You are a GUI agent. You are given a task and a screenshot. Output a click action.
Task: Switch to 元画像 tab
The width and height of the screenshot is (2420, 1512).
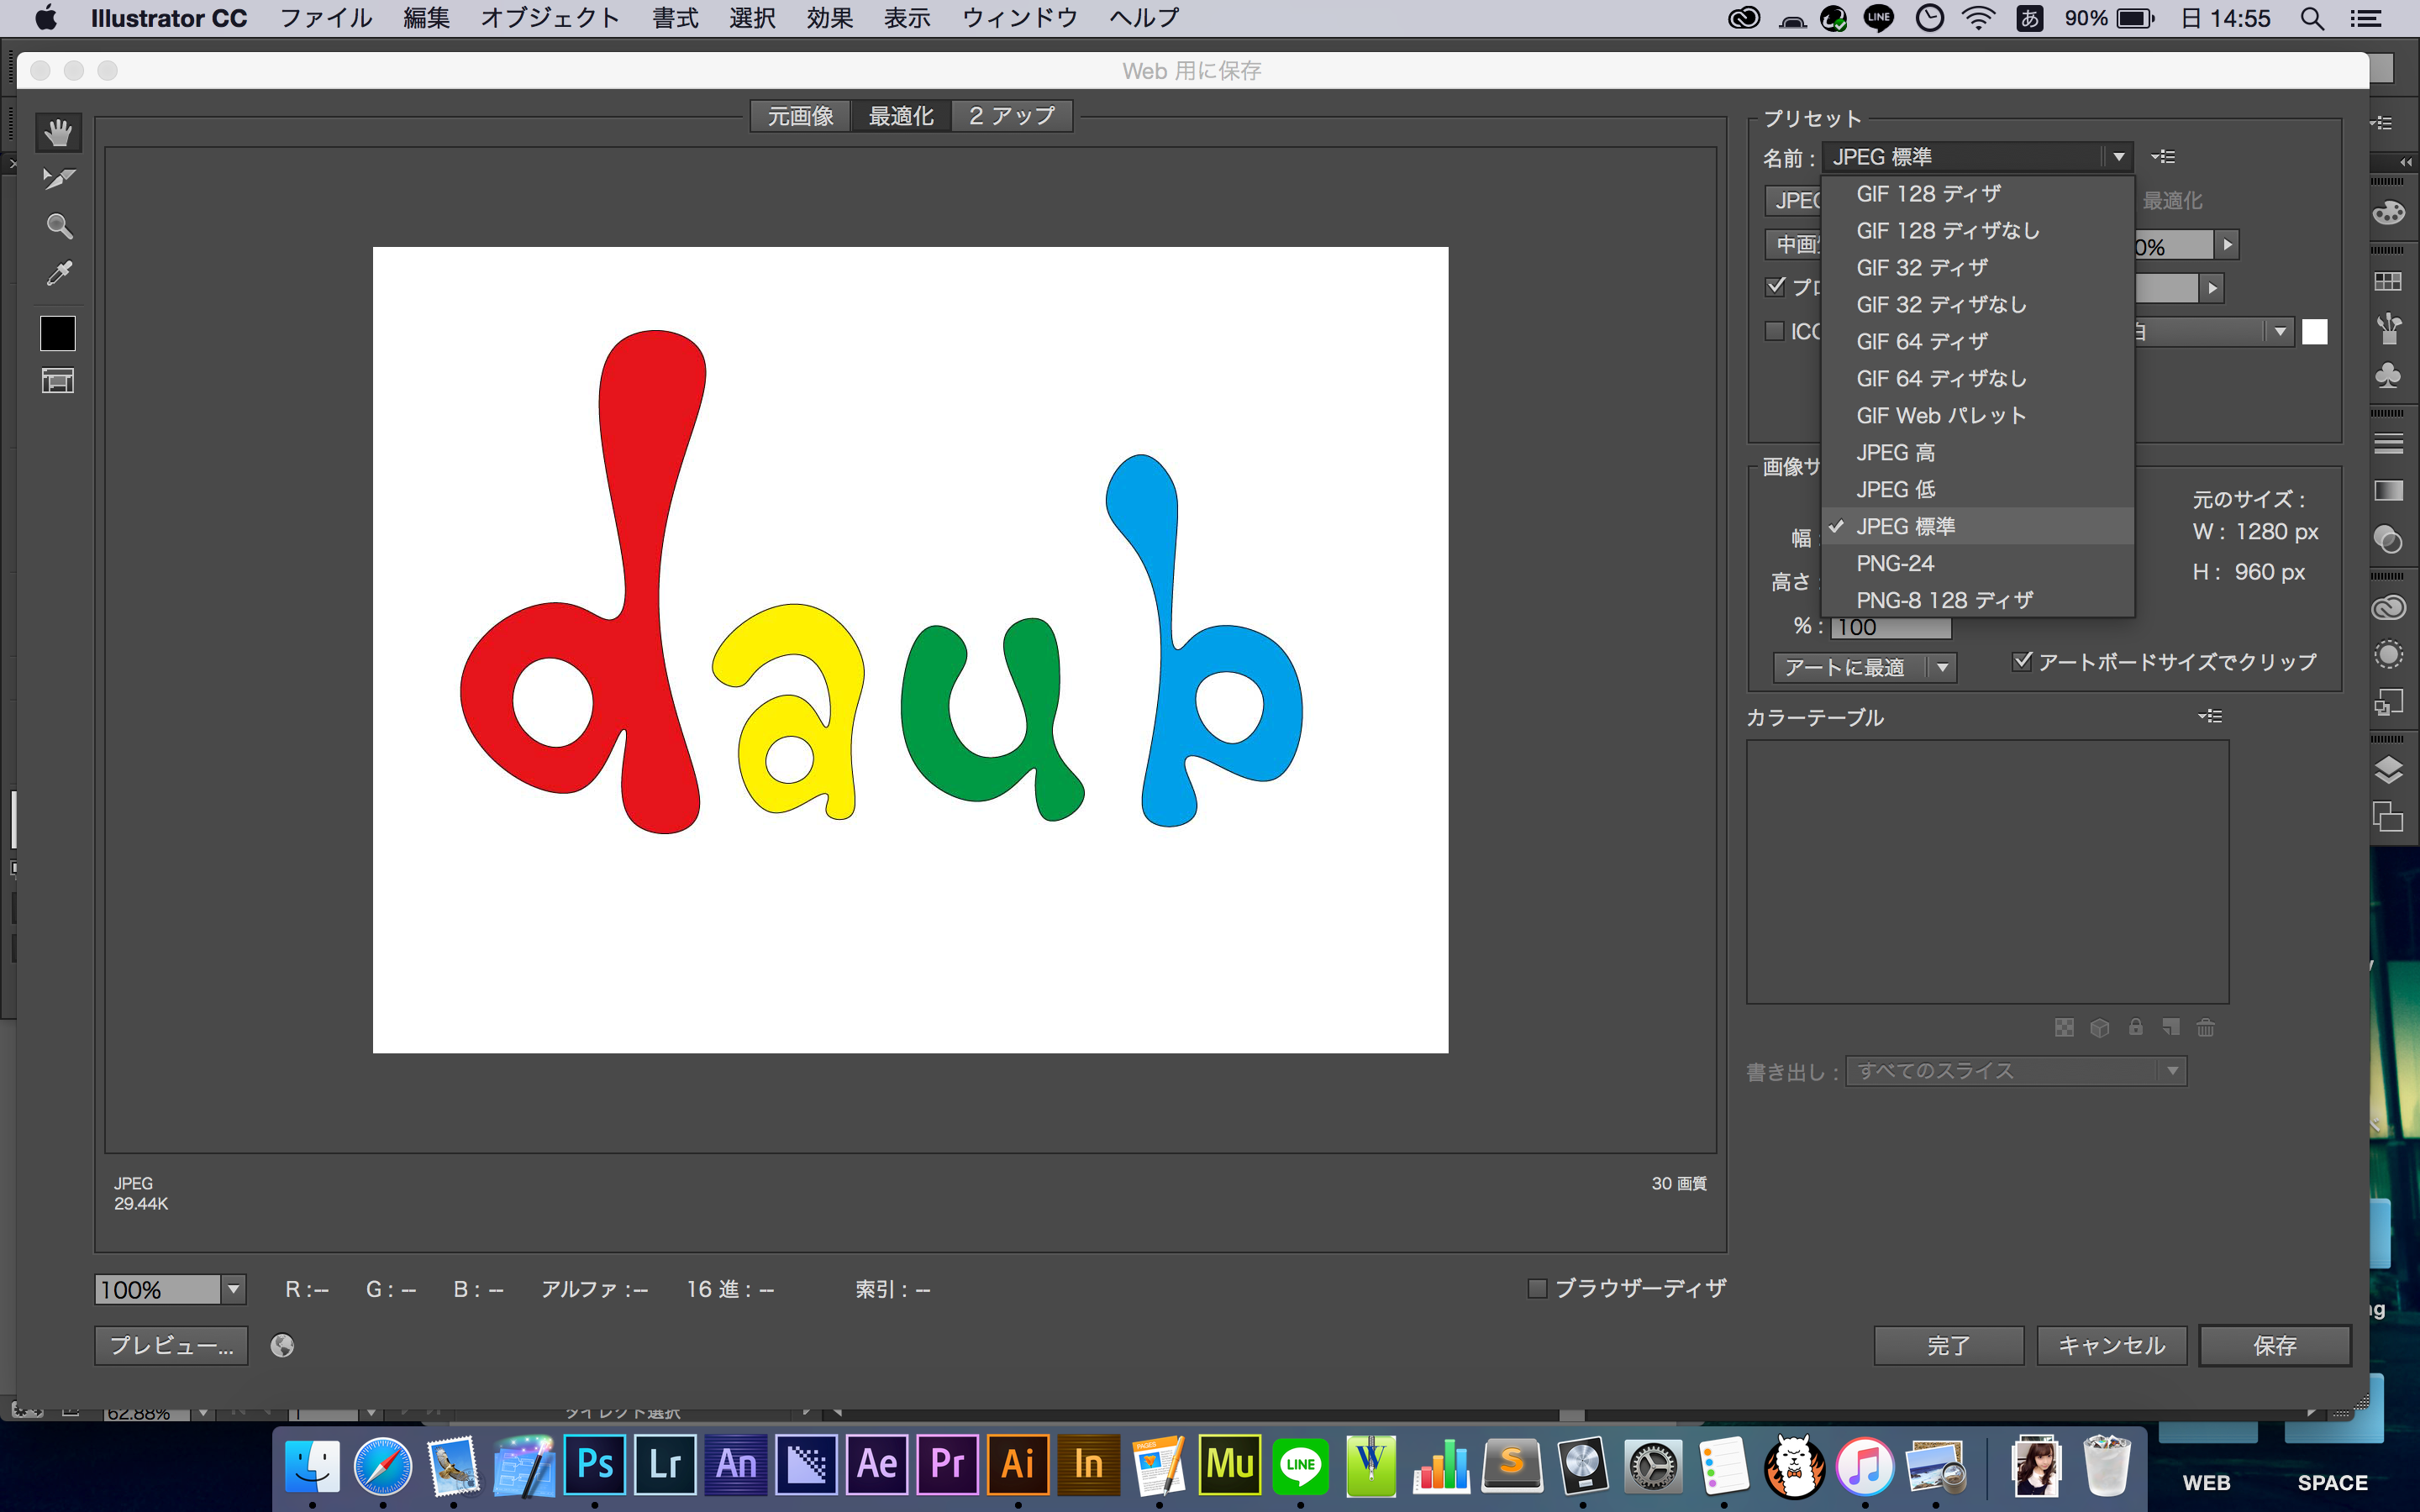[800, 115]
